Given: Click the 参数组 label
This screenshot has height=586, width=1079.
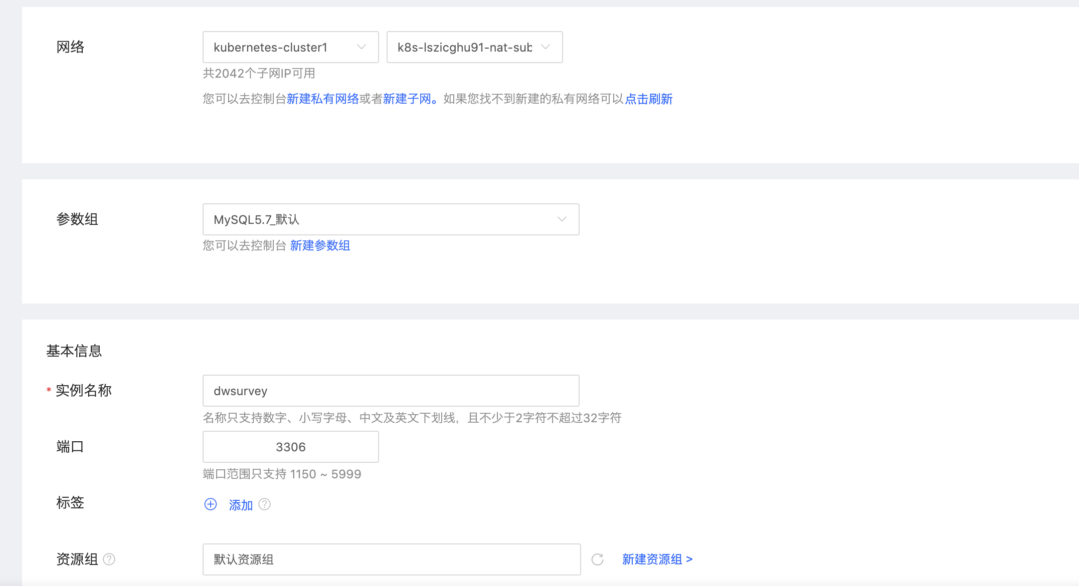Looking at the screenshot, I should tap(77, 219).
